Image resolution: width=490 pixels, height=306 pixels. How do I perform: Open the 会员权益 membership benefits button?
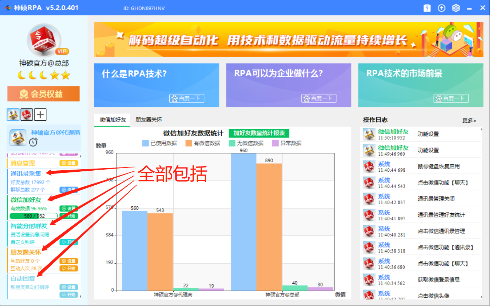(43, 94)
